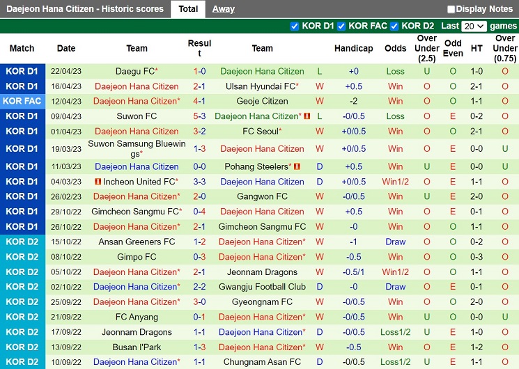Click the Odd Even column header

[453, 48]
